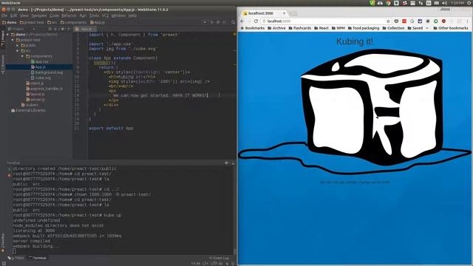Click the mail envelope indicator in top panel
This screenshot has width=473, height=266.
pyautogui.click(x=437, y=3)
